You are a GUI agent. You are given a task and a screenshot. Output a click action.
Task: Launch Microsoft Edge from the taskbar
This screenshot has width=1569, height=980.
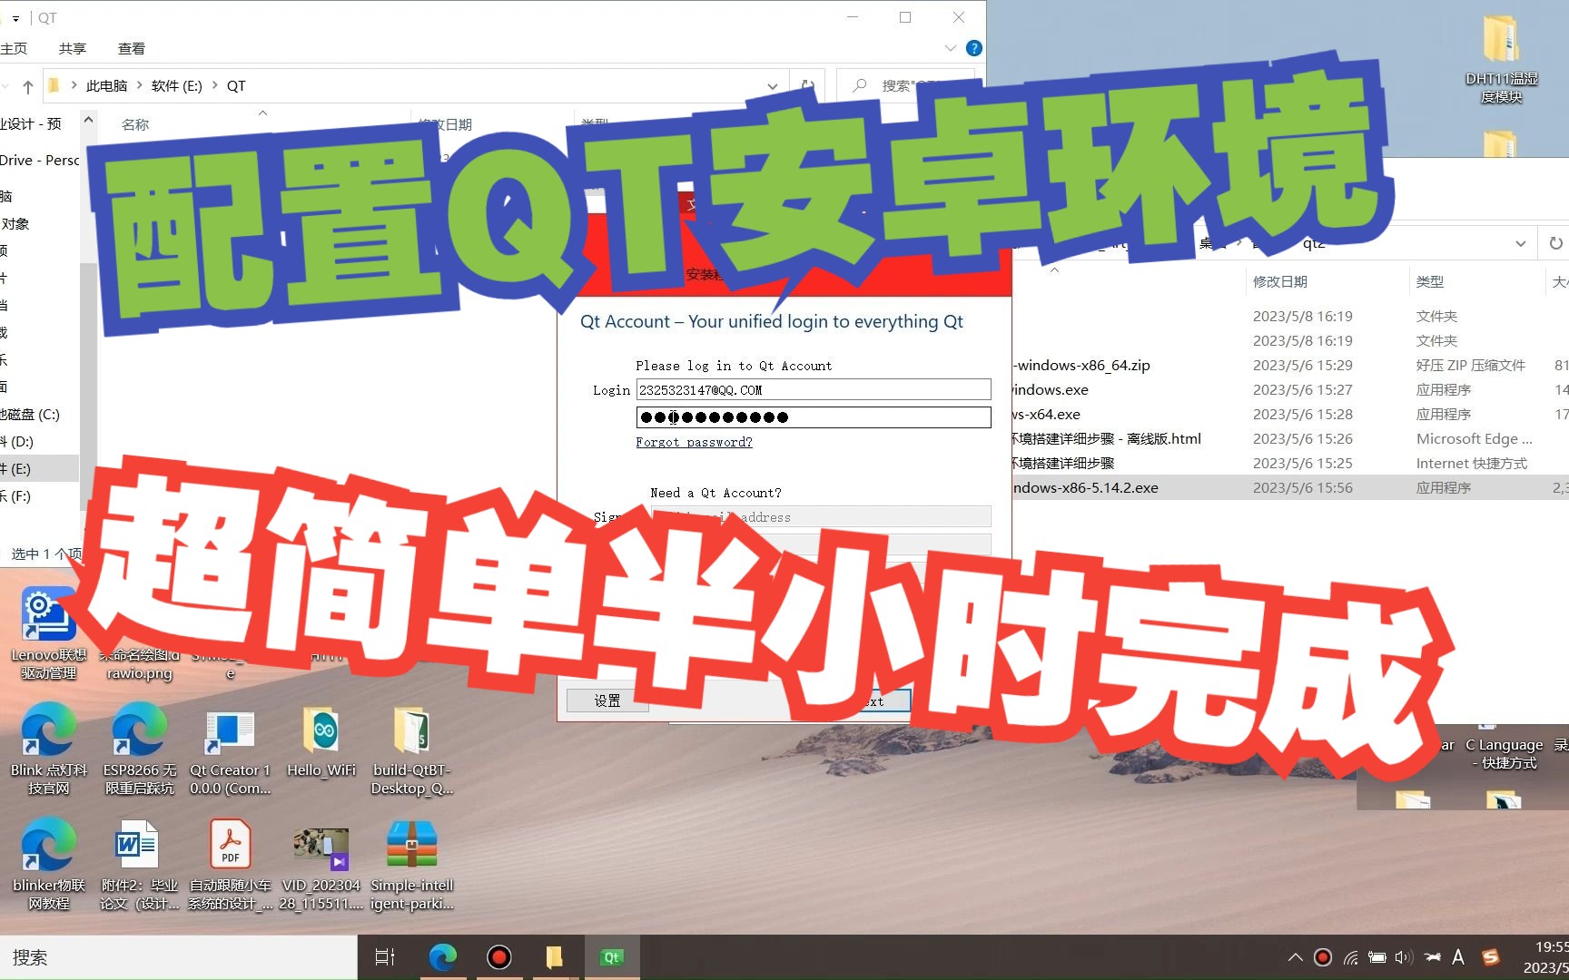[x=442, y=957]
